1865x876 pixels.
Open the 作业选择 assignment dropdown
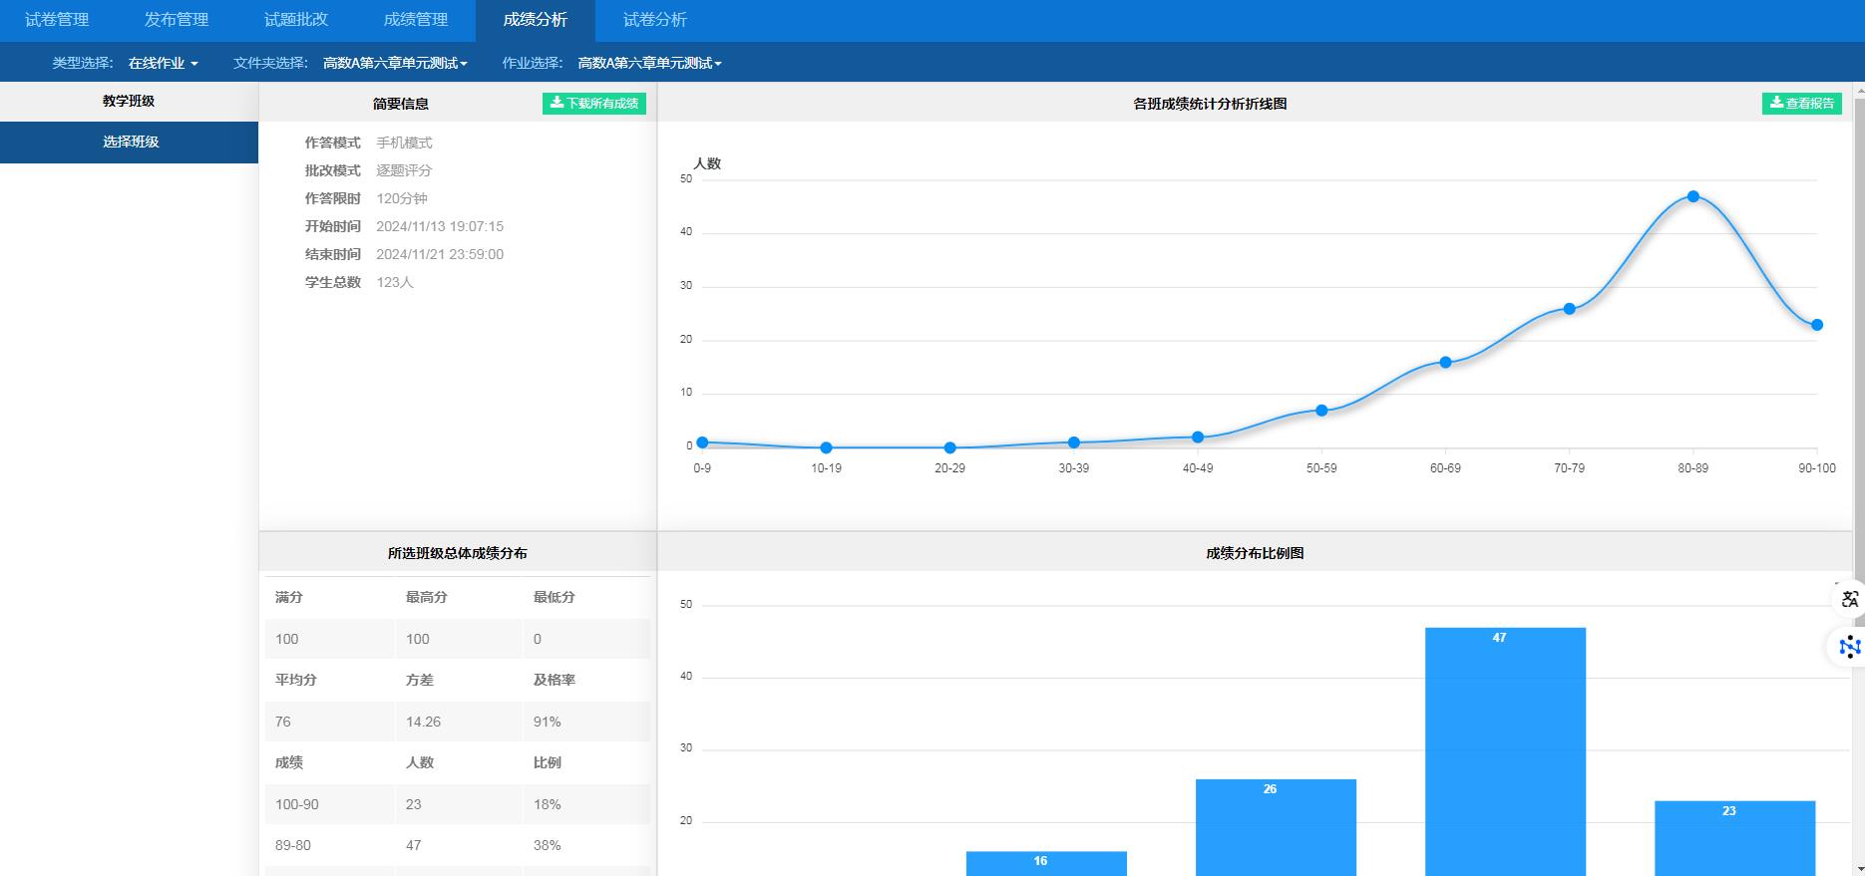[649, 63]
